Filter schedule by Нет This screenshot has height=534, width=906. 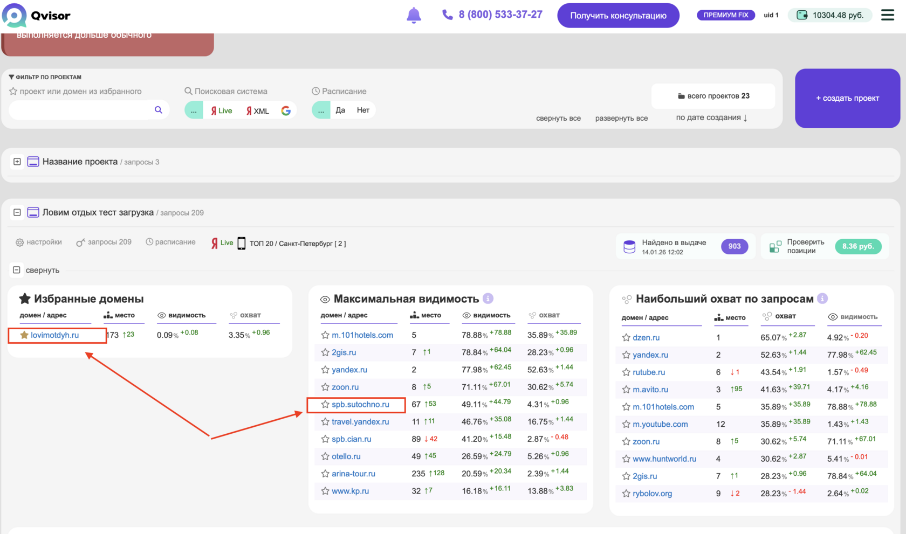click(363, 110)
